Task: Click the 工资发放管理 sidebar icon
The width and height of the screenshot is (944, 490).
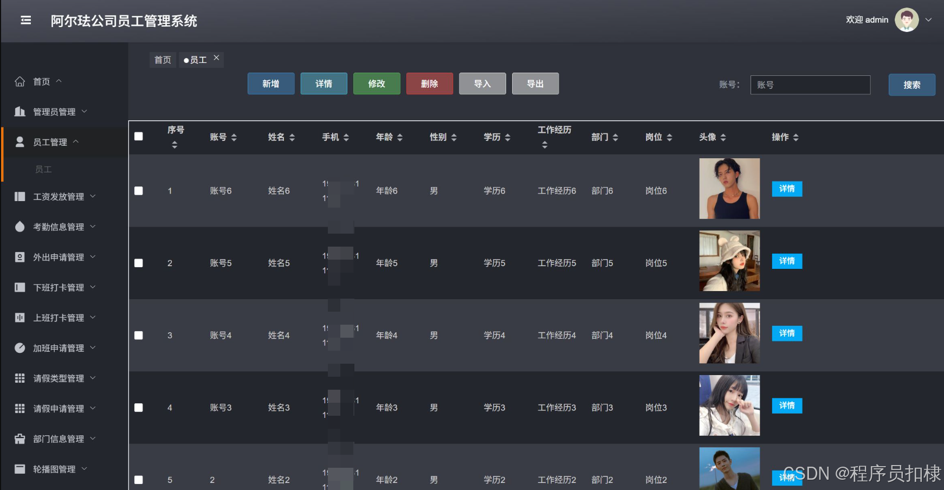Action: click(x=20, y=196)
